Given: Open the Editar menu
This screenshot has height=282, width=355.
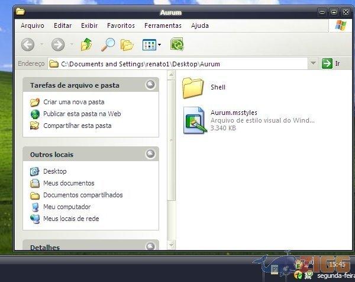Looking at the screenshot, I should pos(63,25).
